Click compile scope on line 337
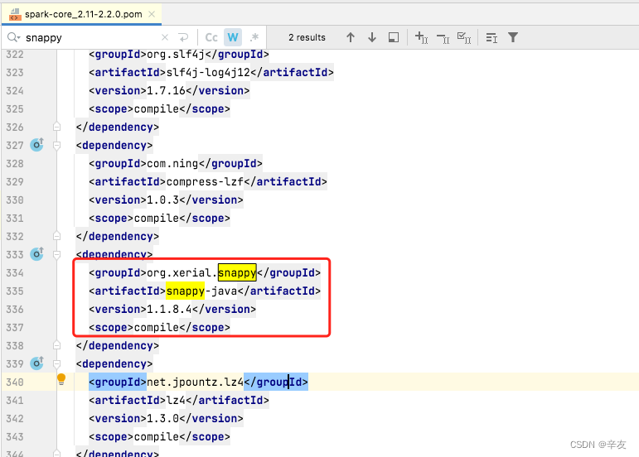The width and height of the screenshot is (639, 457). point(156,328)
